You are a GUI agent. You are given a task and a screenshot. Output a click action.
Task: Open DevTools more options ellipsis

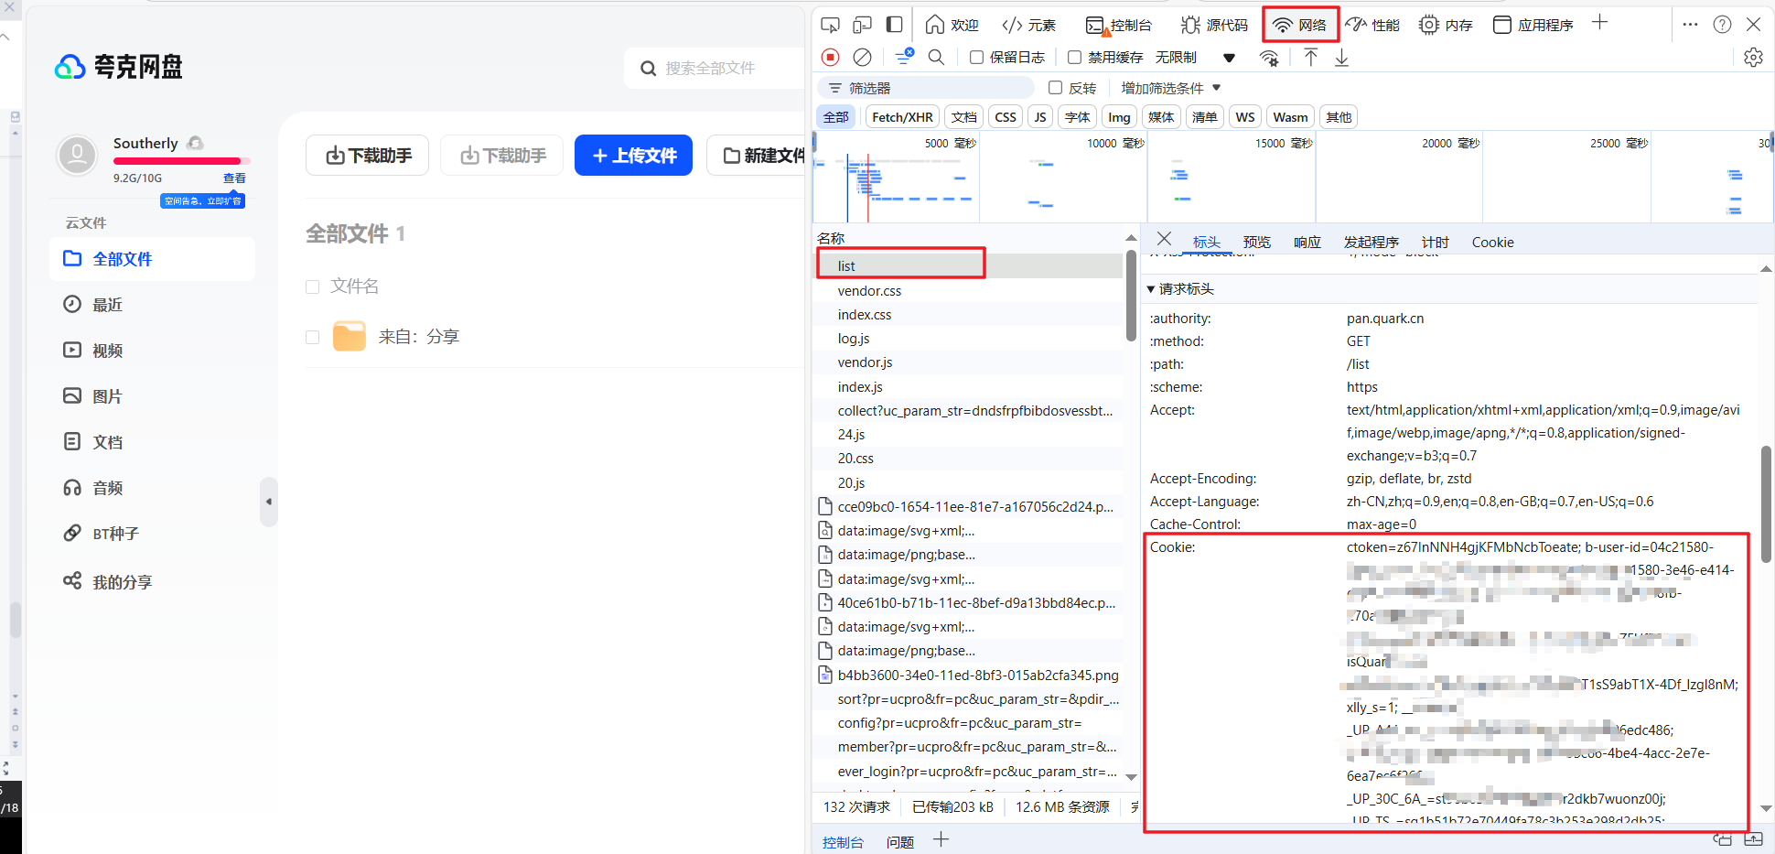point(1690,25)
